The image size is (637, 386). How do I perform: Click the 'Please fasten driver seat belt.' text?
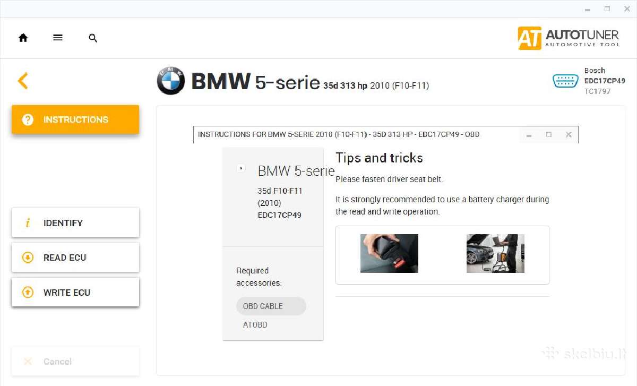tap(389, 179)
